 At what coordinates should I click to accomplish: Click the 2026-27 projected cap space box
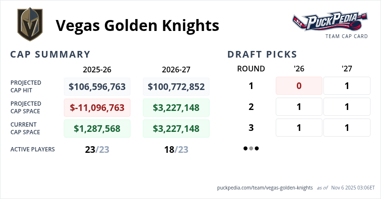coord(176,108)
